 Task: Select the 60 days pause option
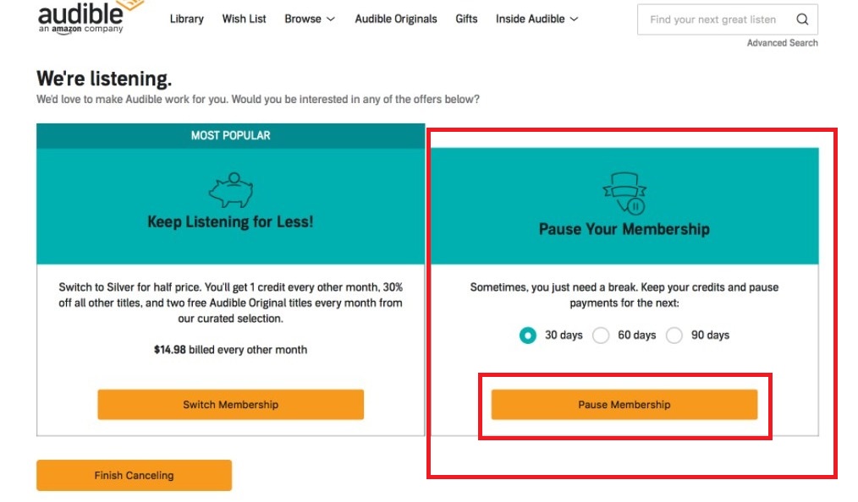coord(601,336)
